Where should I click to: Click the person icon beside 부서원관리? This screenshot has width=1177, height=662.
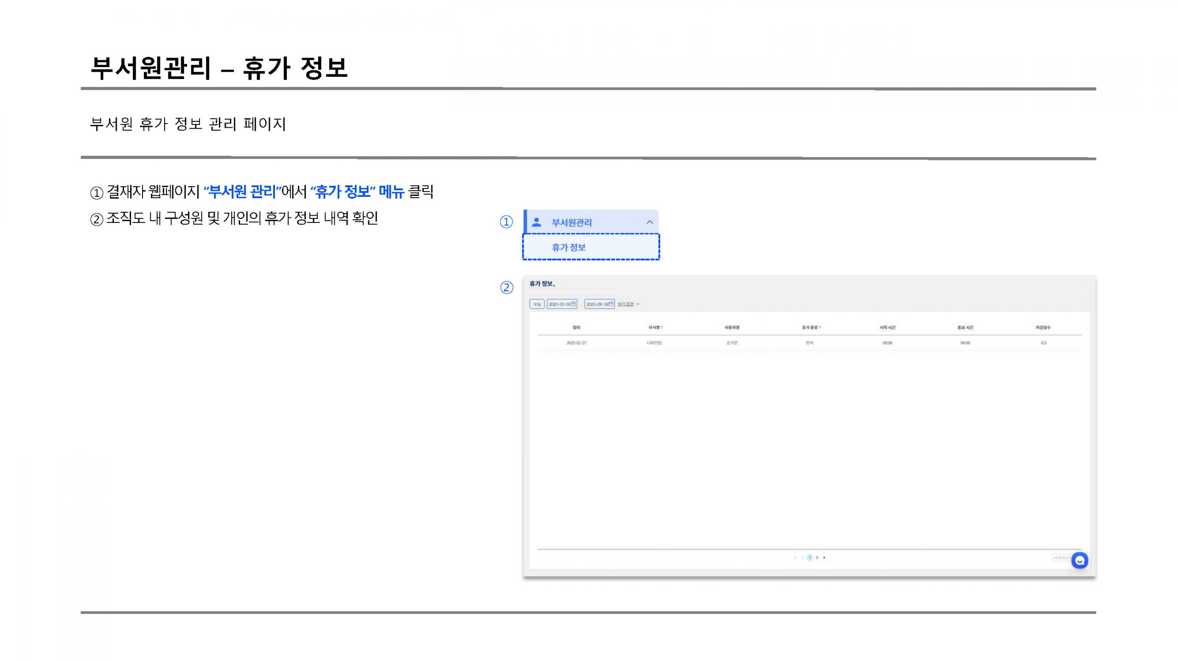536,222
